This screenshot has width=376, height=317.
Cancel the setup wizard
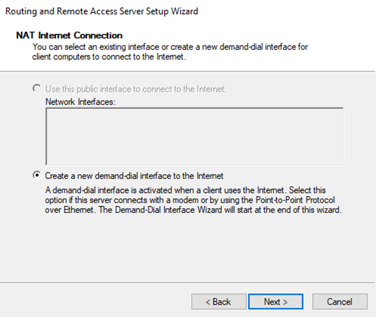[340, 302]
